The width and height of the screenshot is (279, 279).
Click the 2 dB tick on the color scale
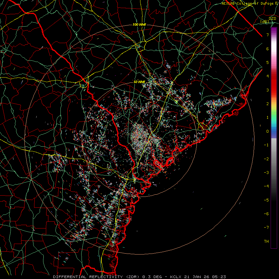click(x=268, y=104)
